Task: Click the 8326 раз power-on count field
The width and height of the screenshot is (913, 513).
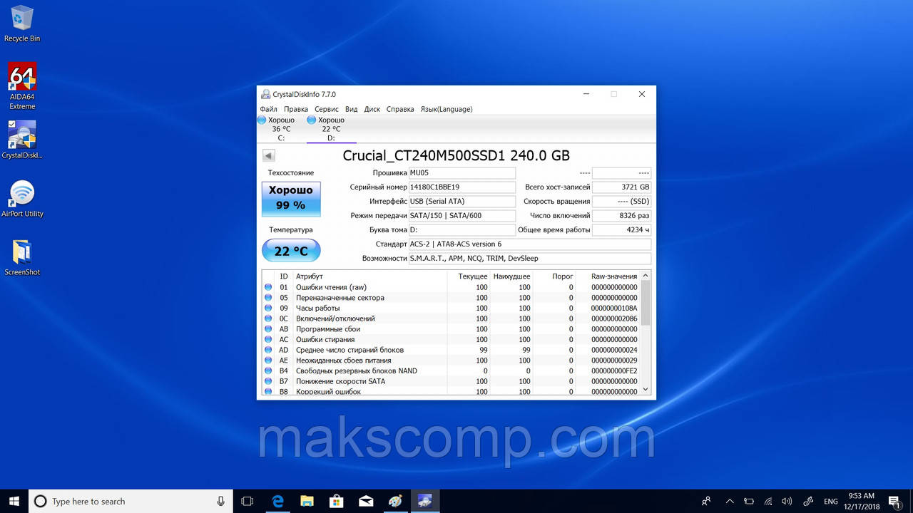Action: pyautogui.click(x=622, y=216)
